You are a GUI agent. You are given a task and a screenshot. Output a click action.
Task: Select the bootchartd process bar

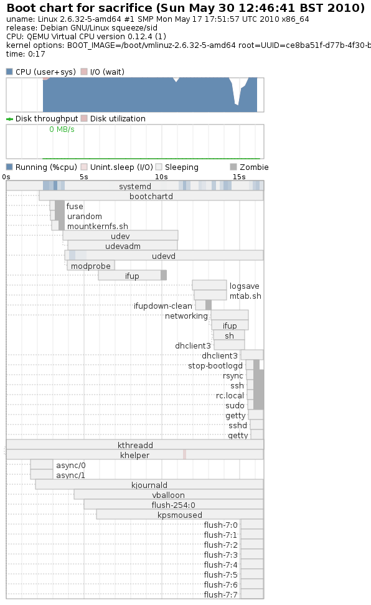point(151,195)
